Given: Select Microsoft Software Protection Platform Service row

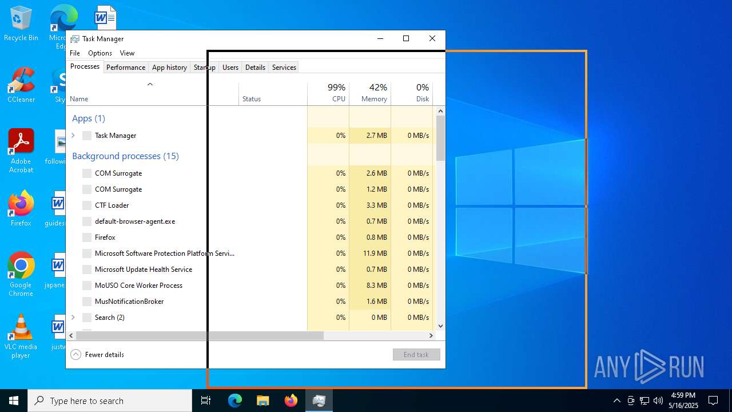Looking at the screenshot, I should (251, 253).
